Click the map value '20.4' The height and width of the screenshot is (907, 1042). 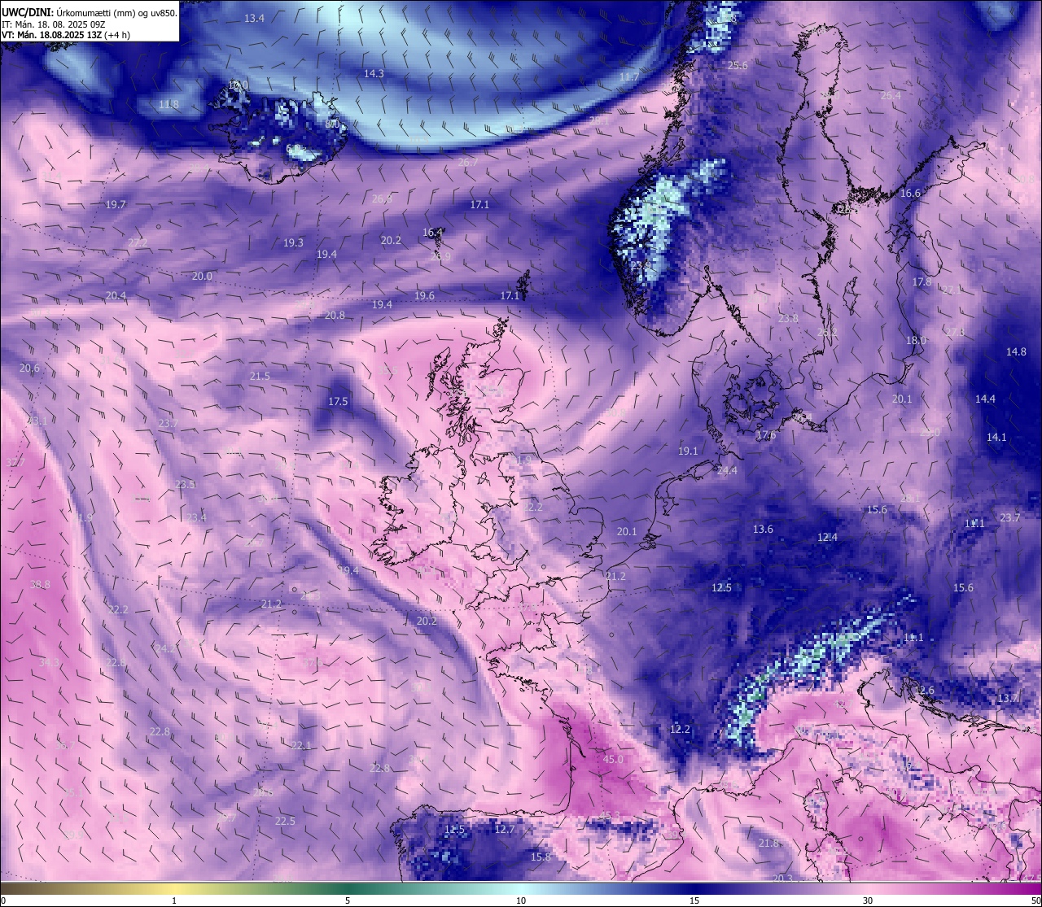tap(116, 295)
